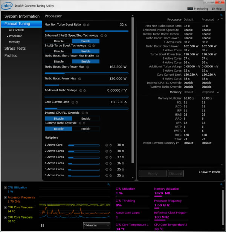The image size is (226, 232).
Task: Click info icon for Turbo Boost Short Power Max
Action: click(x=88, y=67)
